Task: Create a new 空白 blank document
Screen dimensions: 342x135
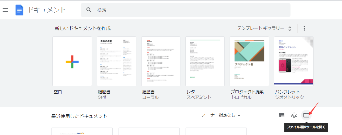Action: tap(72, 61)
